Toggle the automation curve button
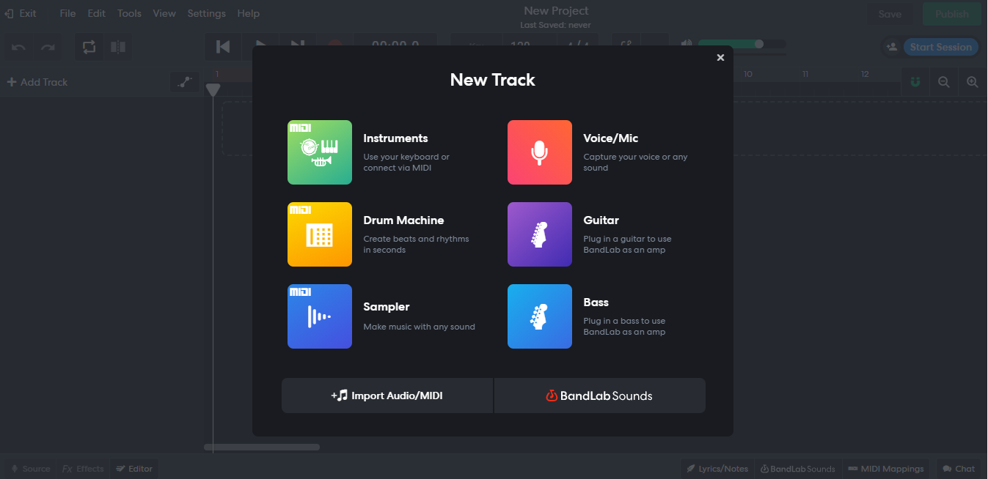Screen dimensions: 988x479 click(x=185, y=82)
